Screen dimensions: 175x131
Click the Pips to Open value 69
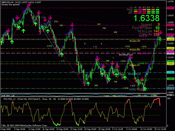158,28
